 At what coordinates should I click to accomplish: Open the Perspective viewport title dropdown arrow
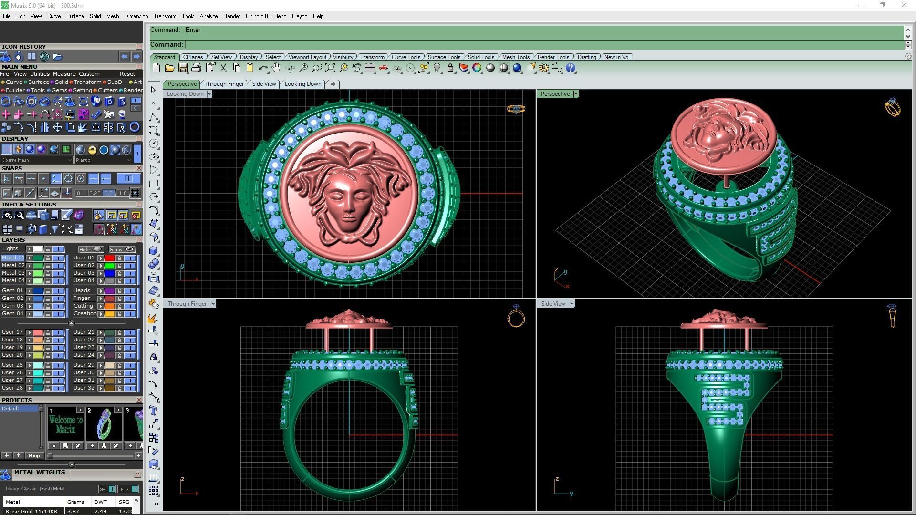(576, 94)
